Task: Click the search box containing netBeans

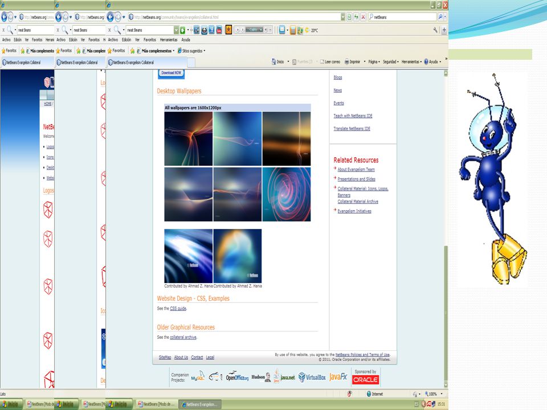Action: pos(402,17)
